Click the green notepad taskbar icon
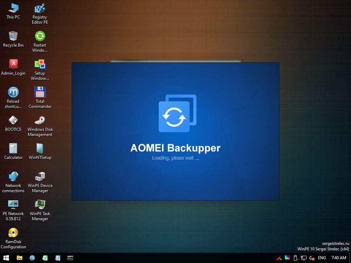The height and width of the screenshot is (263, 351). pyautogui.click(x=45, y=258)
